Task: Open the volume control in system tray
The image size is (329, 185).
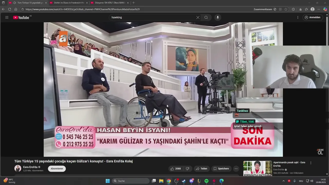Action: click(312, 181)
